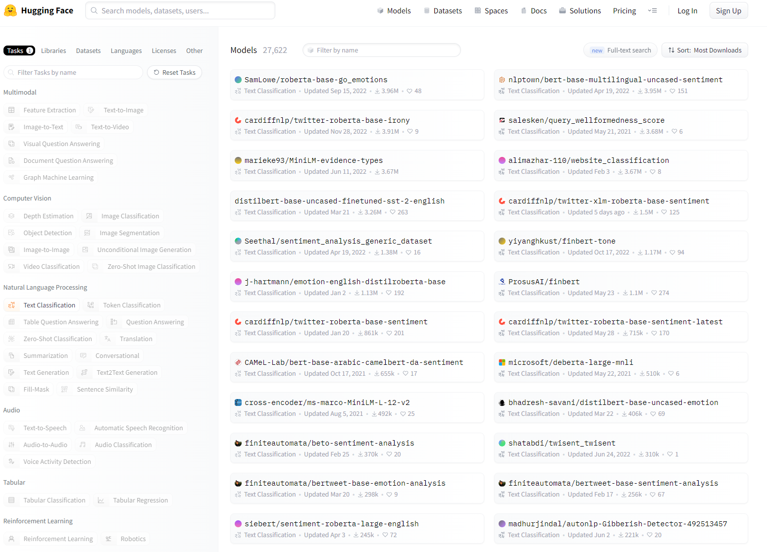Toggle the Object Detection task filter
This screenshot has height=552, width=767.
(x=40, y=233)
